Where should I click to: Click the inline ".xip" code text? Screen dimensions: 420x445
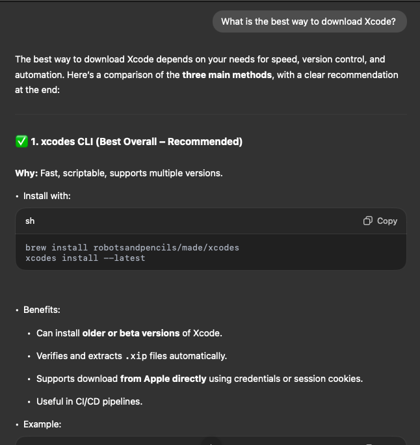pos(136,356)
